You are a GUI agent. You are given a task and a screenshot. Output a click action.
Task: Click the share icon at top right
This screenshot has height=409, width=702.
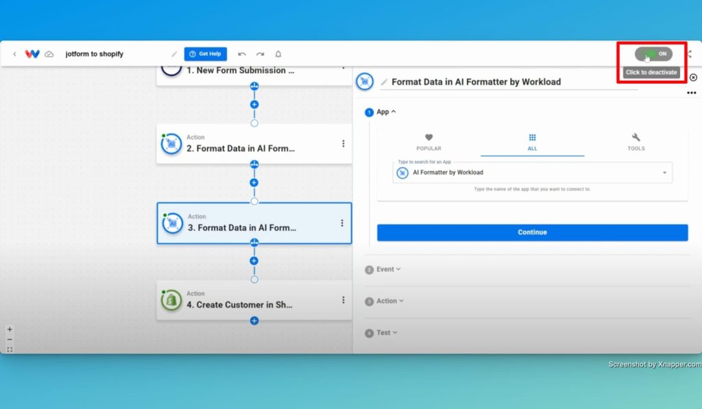[x=690, y=54]
